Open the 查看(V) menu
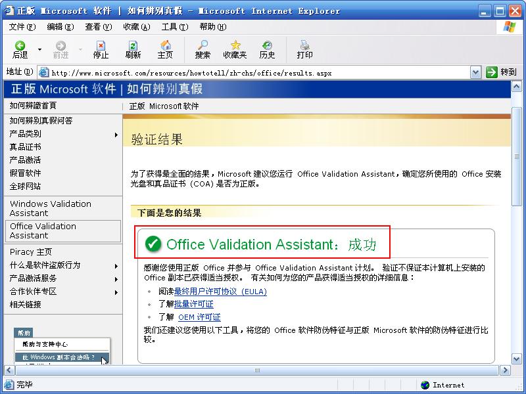The width and height of the screenshot is (526, 394). (x=98, y=27)
